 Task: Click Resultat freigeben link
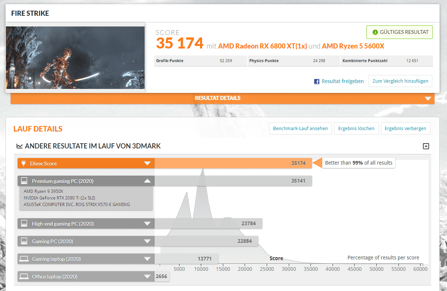point(343,82)
